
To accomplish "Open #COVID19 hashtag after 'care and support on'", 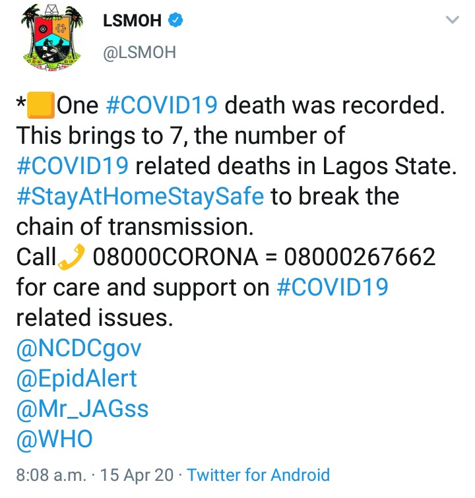I will point(332,288).
